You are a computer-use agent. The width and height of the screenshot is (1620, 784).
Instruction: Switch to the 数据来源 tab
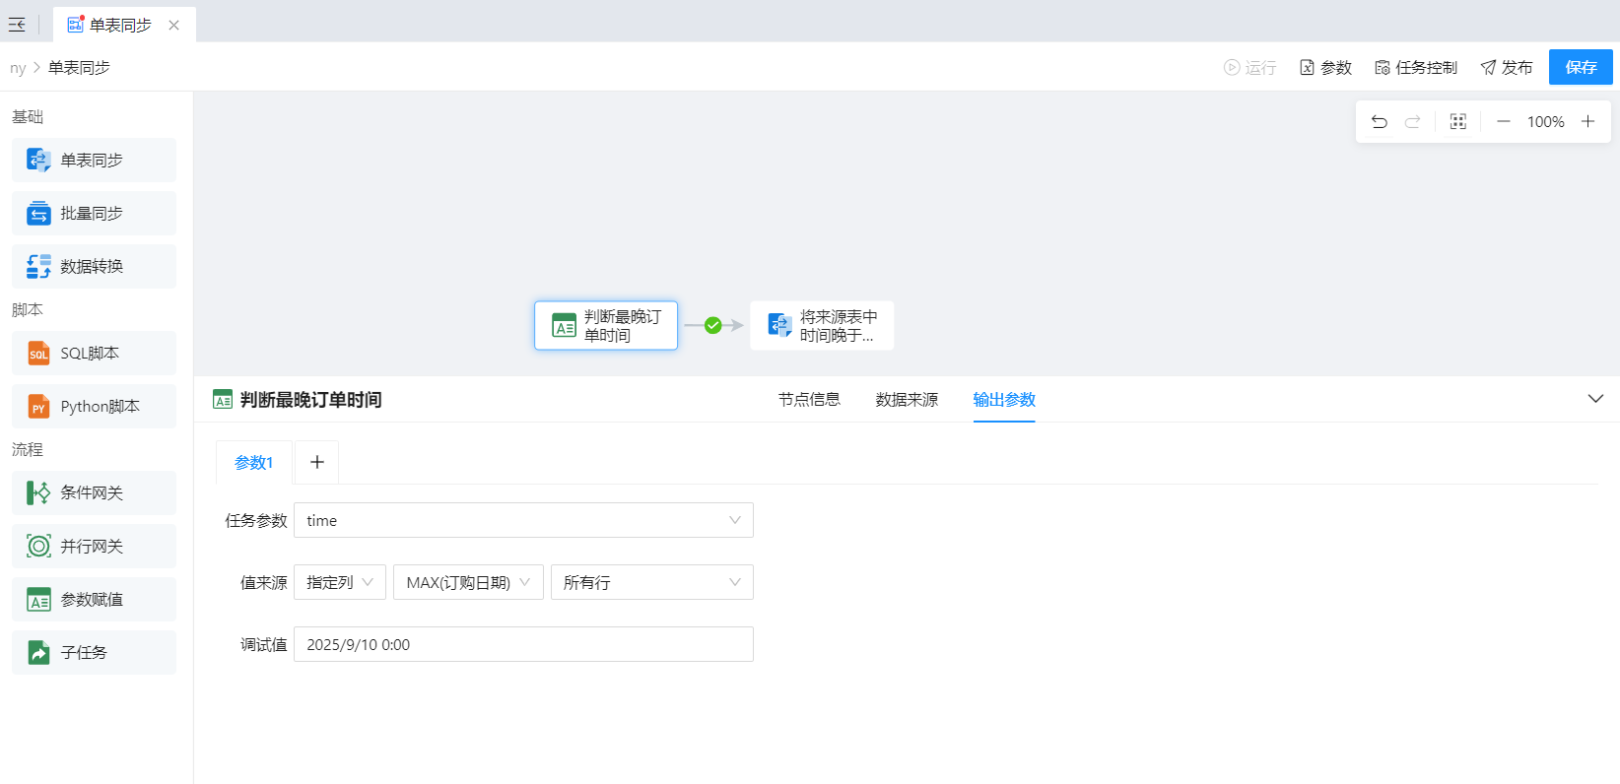[x=907, y=399]
